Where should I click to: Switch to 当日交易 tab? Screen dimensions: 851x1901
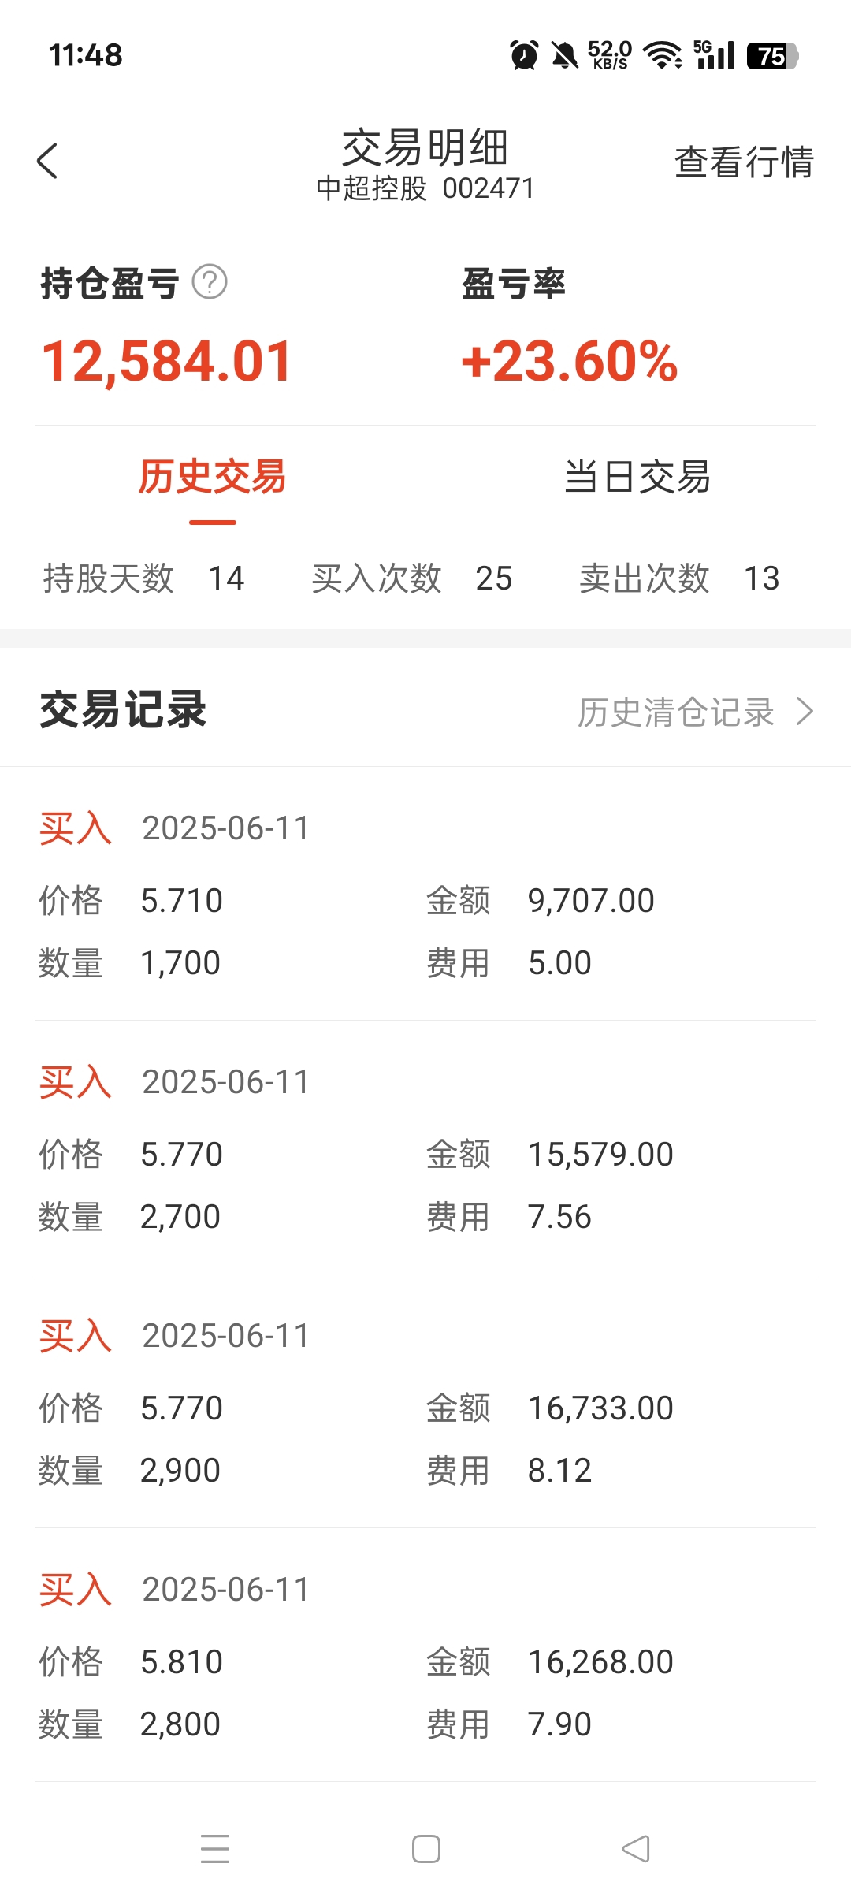click(x=637, y=478)
